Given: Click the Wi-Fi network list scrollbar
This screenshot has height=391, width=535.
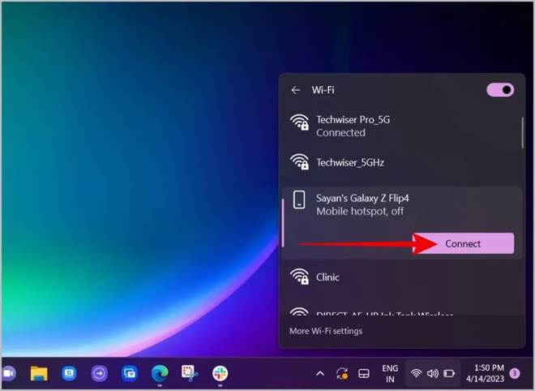Looking at the screenshot, I should click(x=522, y=133).
